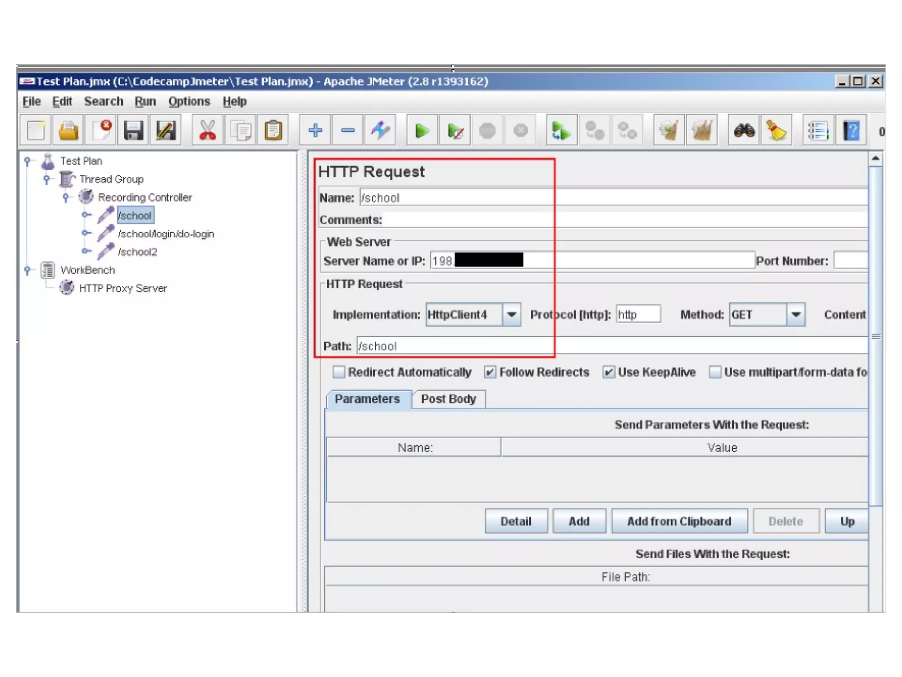This screenshot has height=677, width=902.
Task: Click the Save disk icon in toolbar
Action: point(133,131)
